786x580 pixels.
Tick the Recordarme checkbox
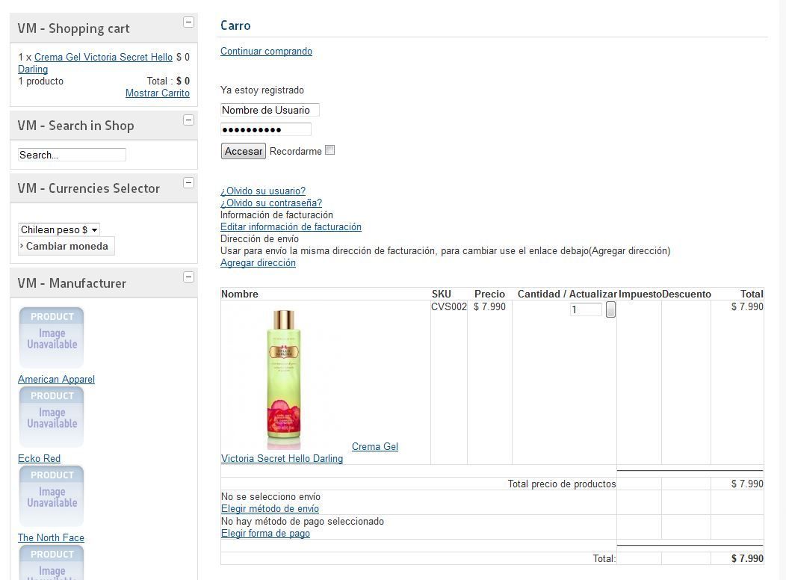click(329, 150)
